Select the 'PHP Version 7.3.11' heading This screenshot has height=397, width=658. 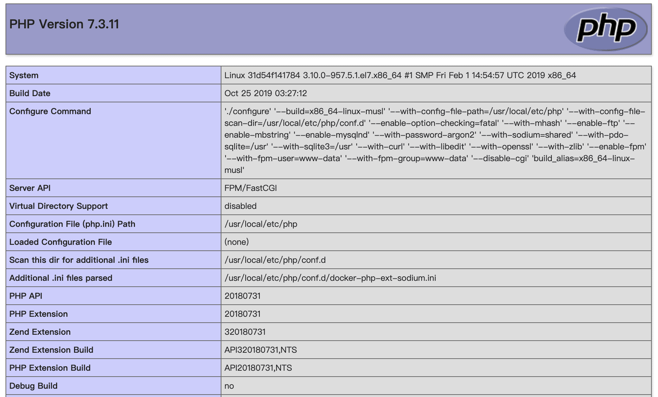tap(64, 24)
